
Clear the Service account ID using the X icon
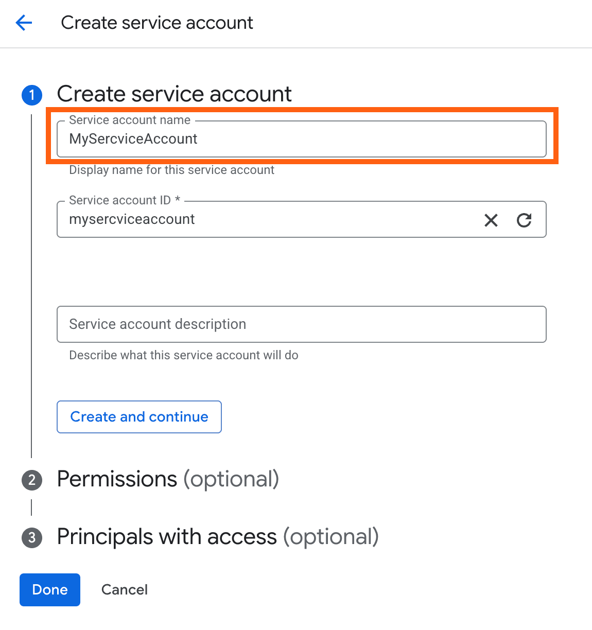[x=491, y=220]
